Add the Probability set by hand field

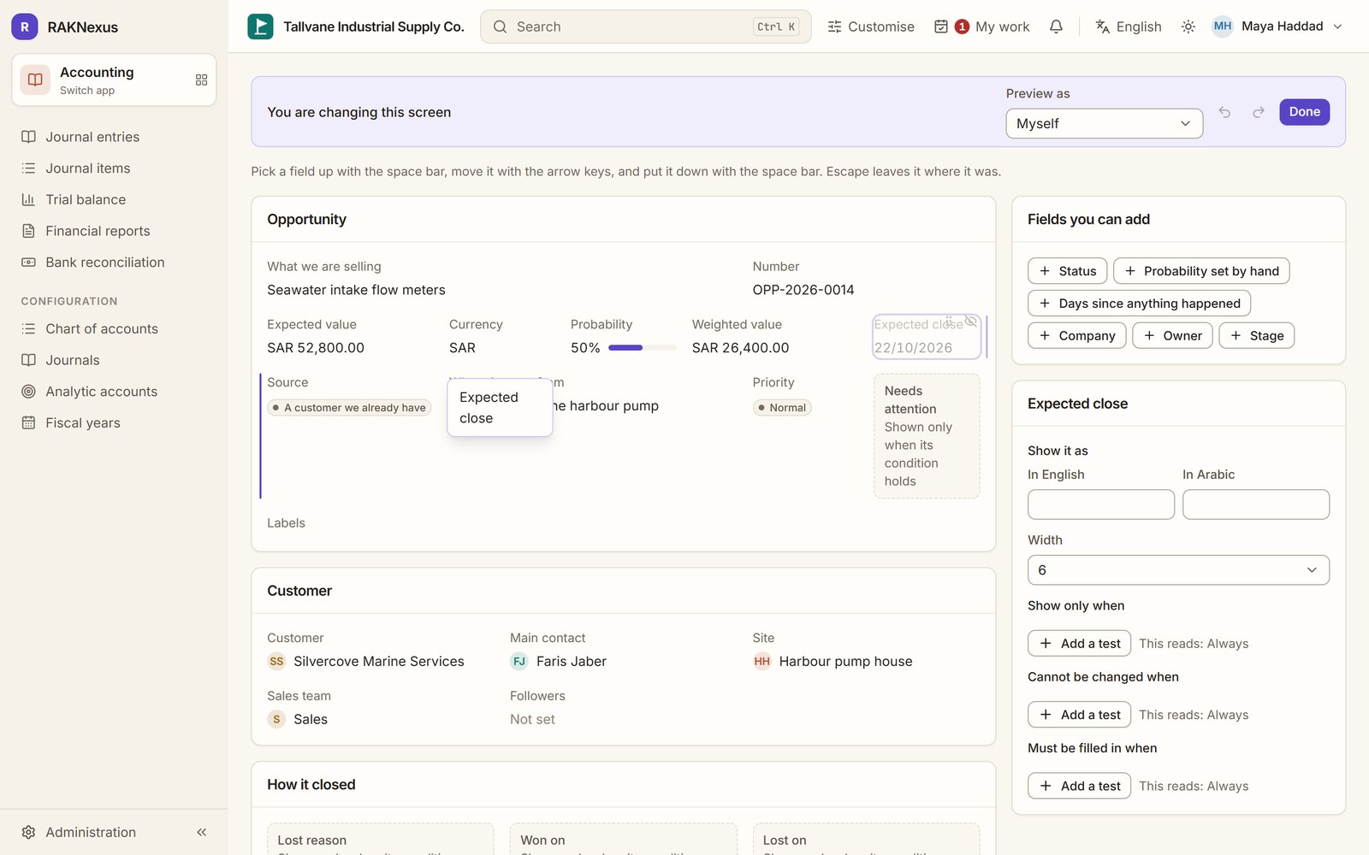(x=1200, y=271)
